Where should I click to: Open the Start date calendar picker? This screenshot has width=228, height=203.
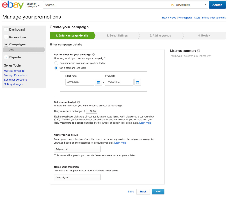[x=98, y=82]
